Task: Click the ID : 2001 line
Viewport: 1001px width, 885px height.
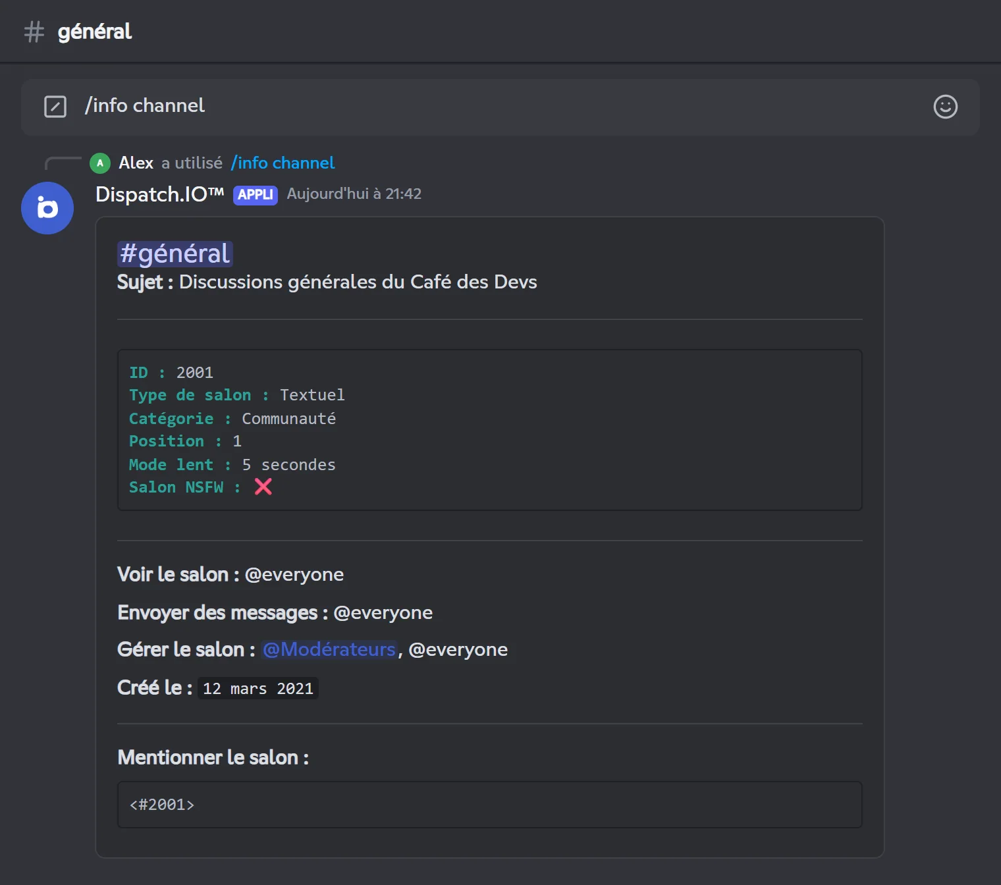Action: 171,373
